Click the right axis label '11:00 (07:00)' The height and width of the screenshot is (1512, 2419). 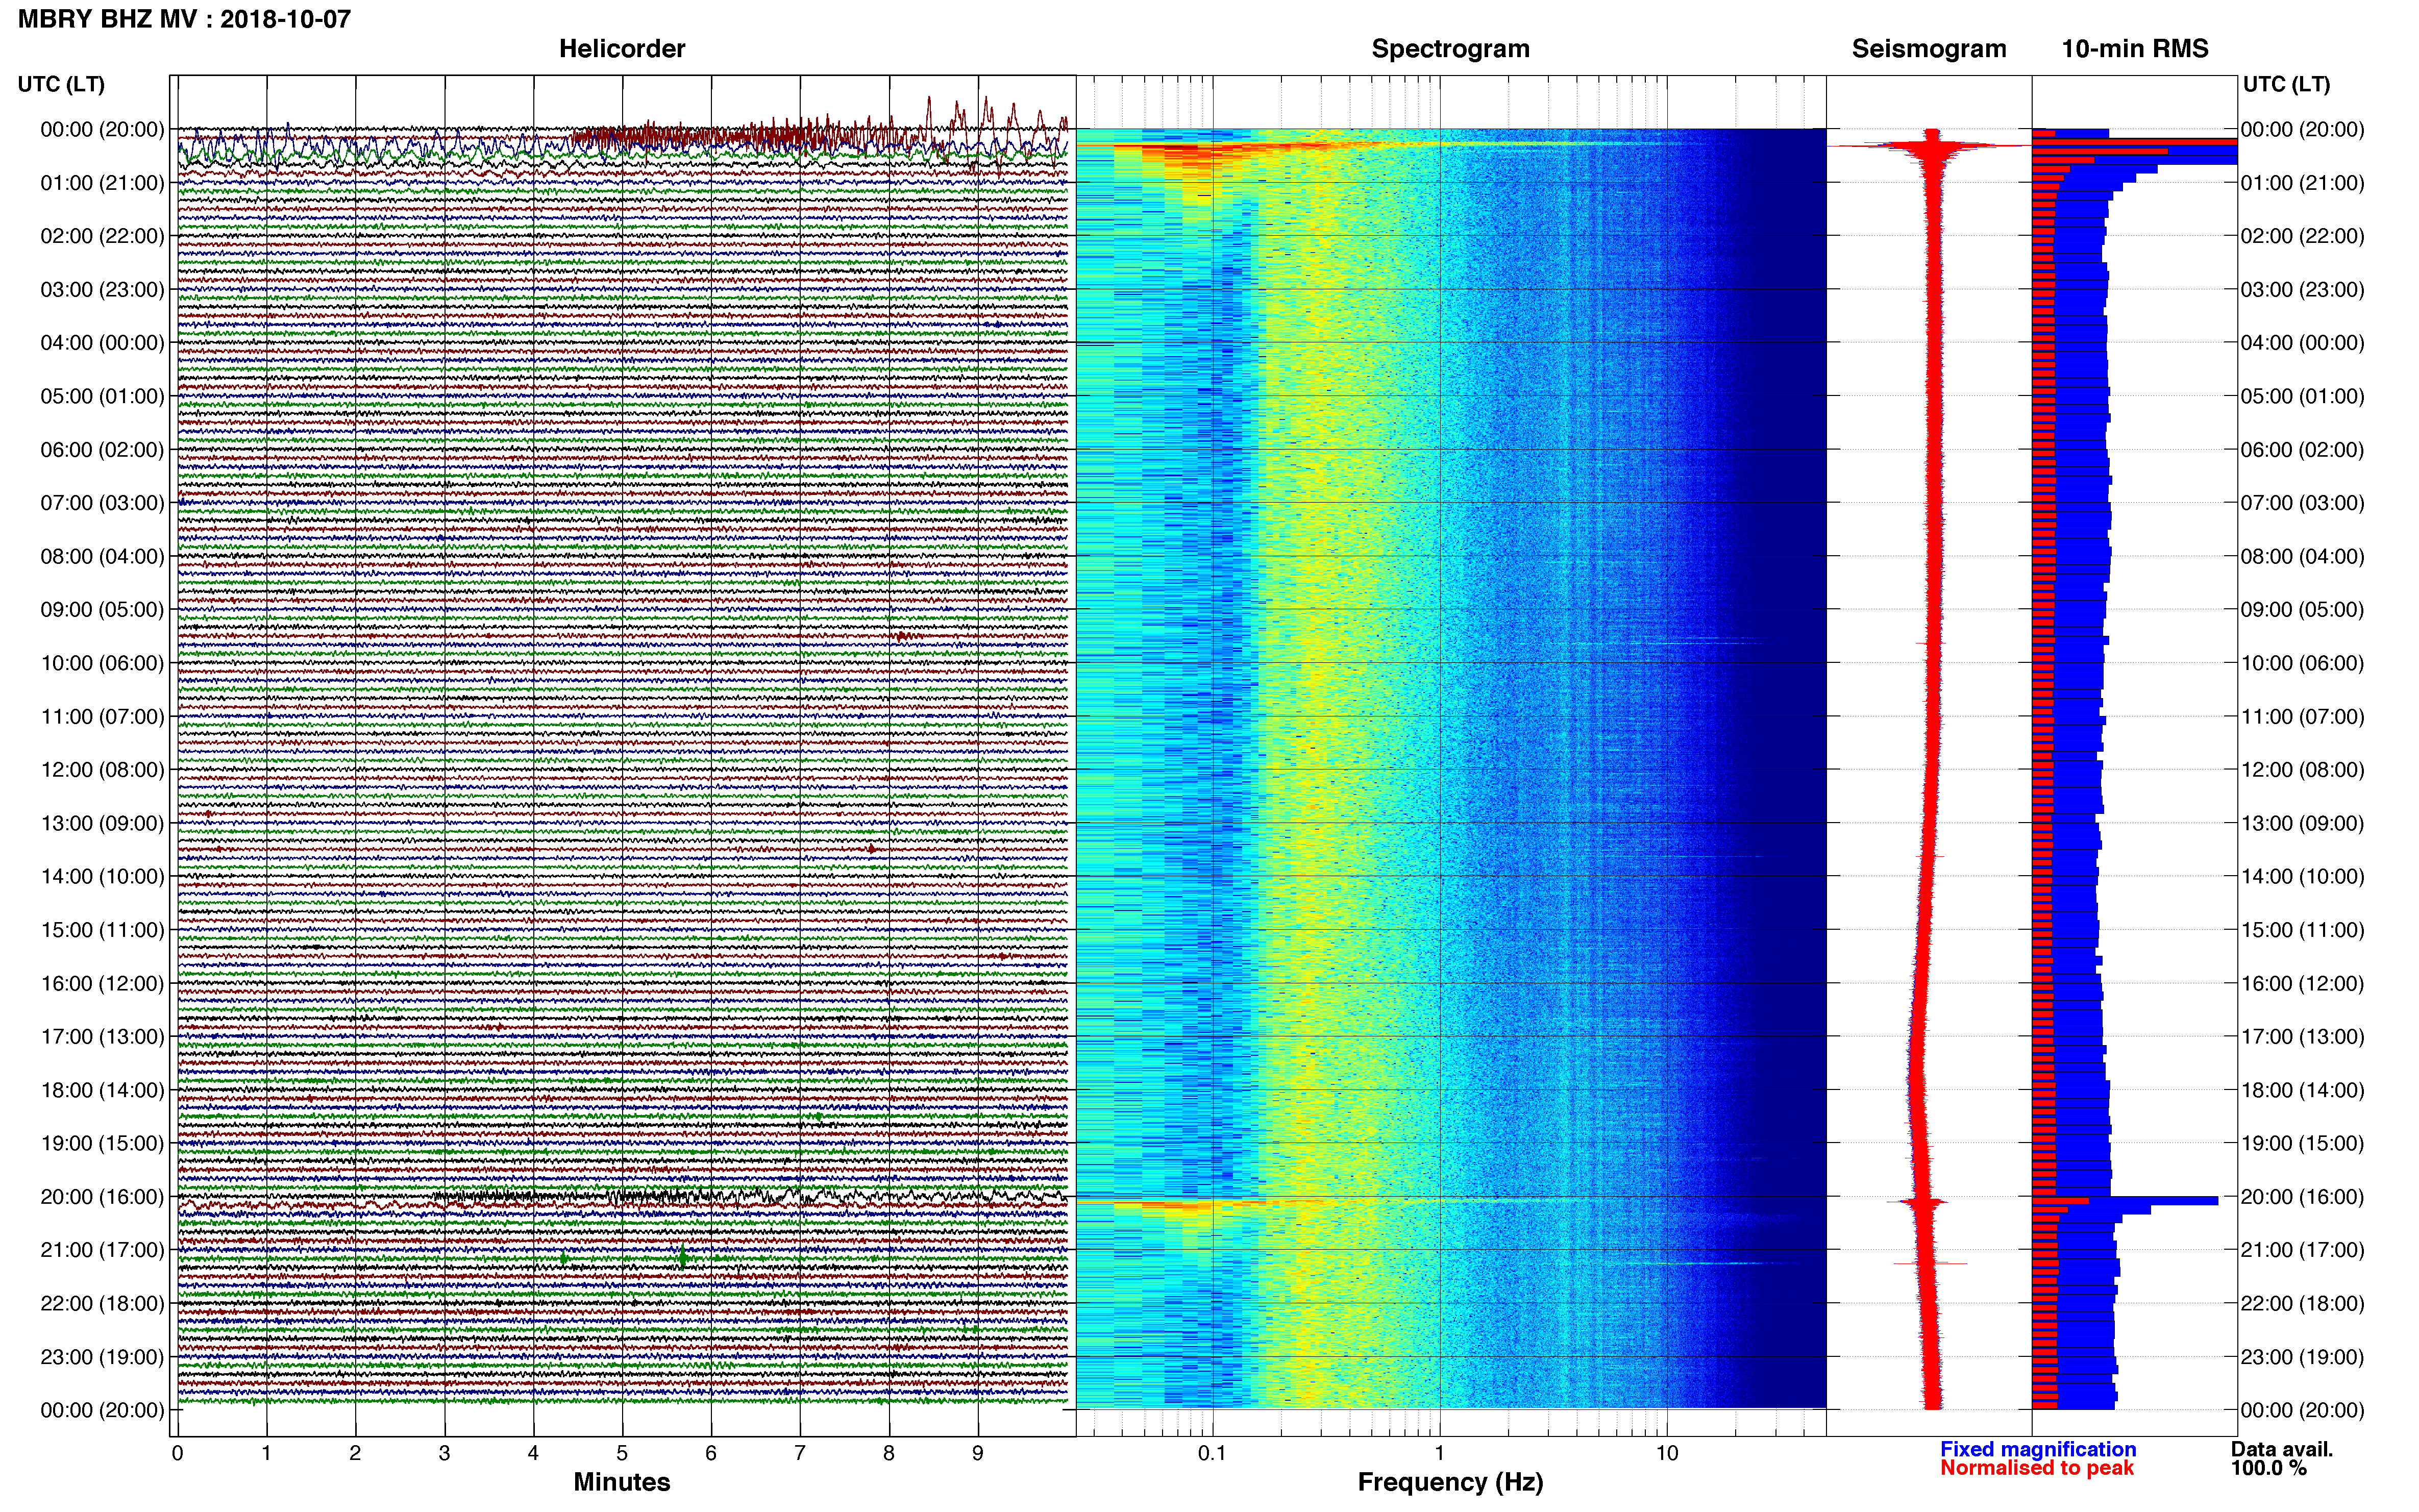2302,717
